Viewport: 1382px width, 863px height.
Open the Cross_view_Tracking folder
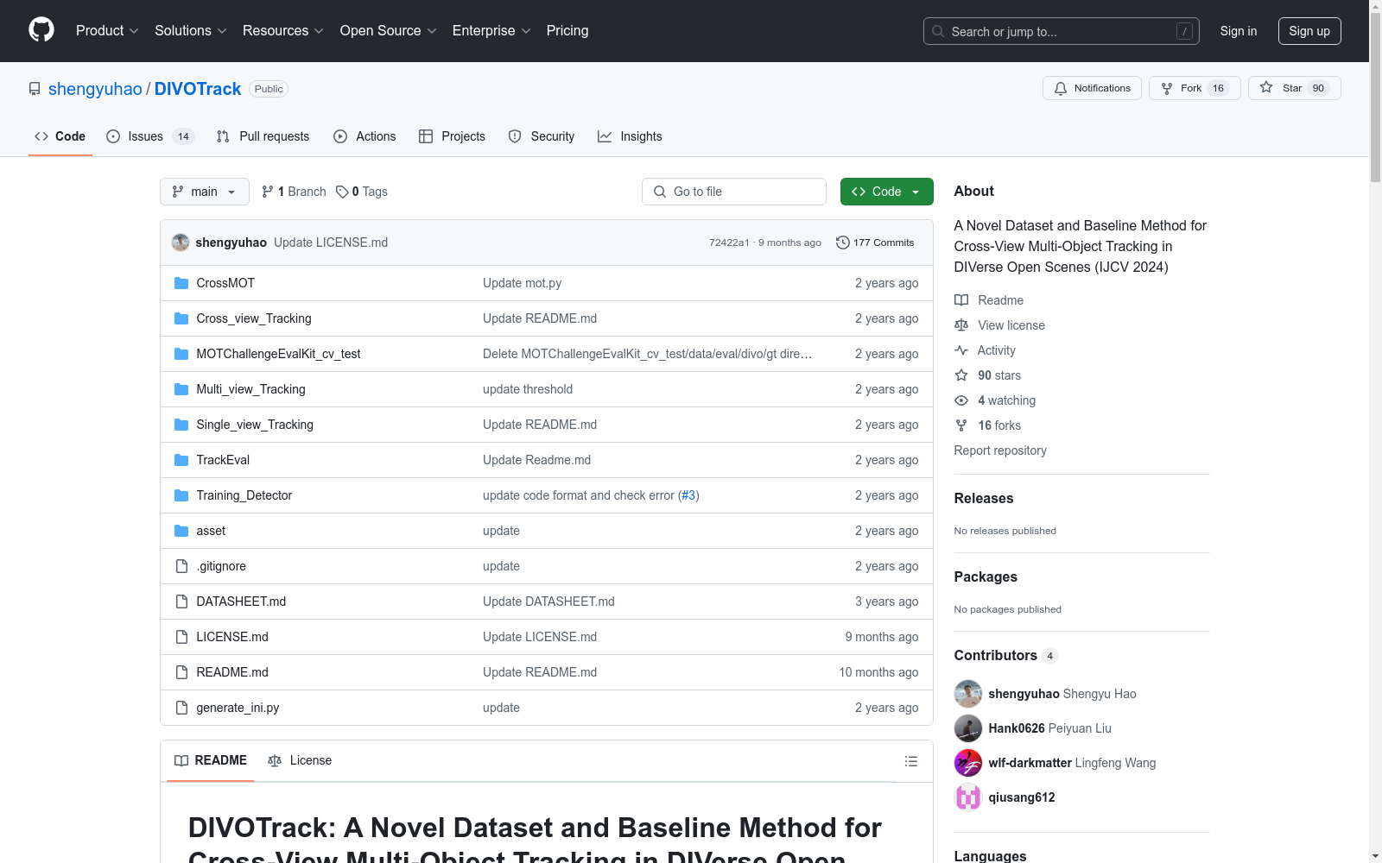click(254, 318)
